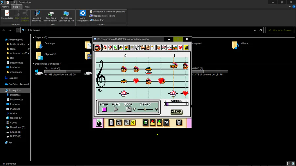
Task: Click Conectar a unidad de red
Action: [50, 16]
